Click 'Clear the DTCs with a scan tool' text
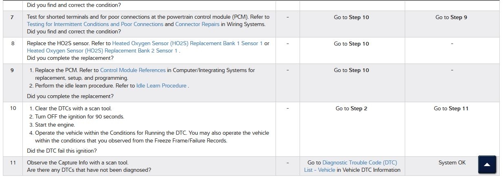Screen dimensions: 503x184 tap(73, 109)
